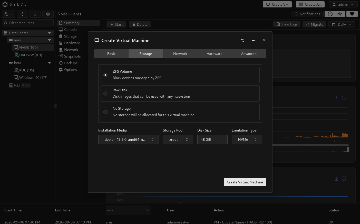
Task: Open the Installation Media dropdown
Action: [129, 139]
